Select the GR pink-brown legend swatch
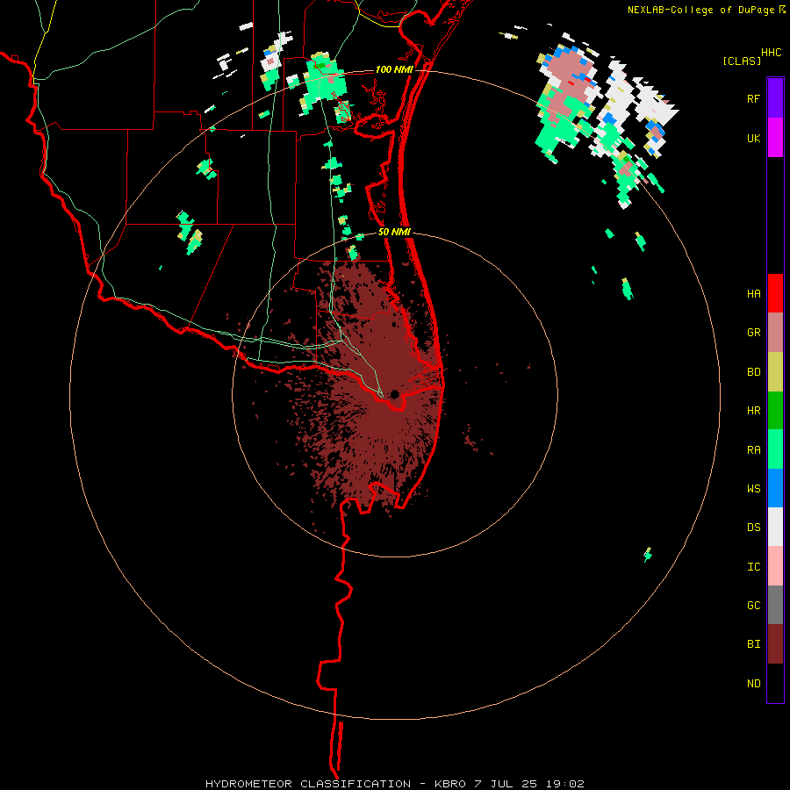The height and width of the screenshot is (790, 790). [x=775, y=333]
